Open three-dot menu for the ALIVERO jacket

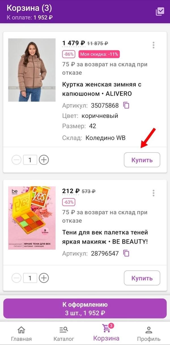(x=153, y=45)
